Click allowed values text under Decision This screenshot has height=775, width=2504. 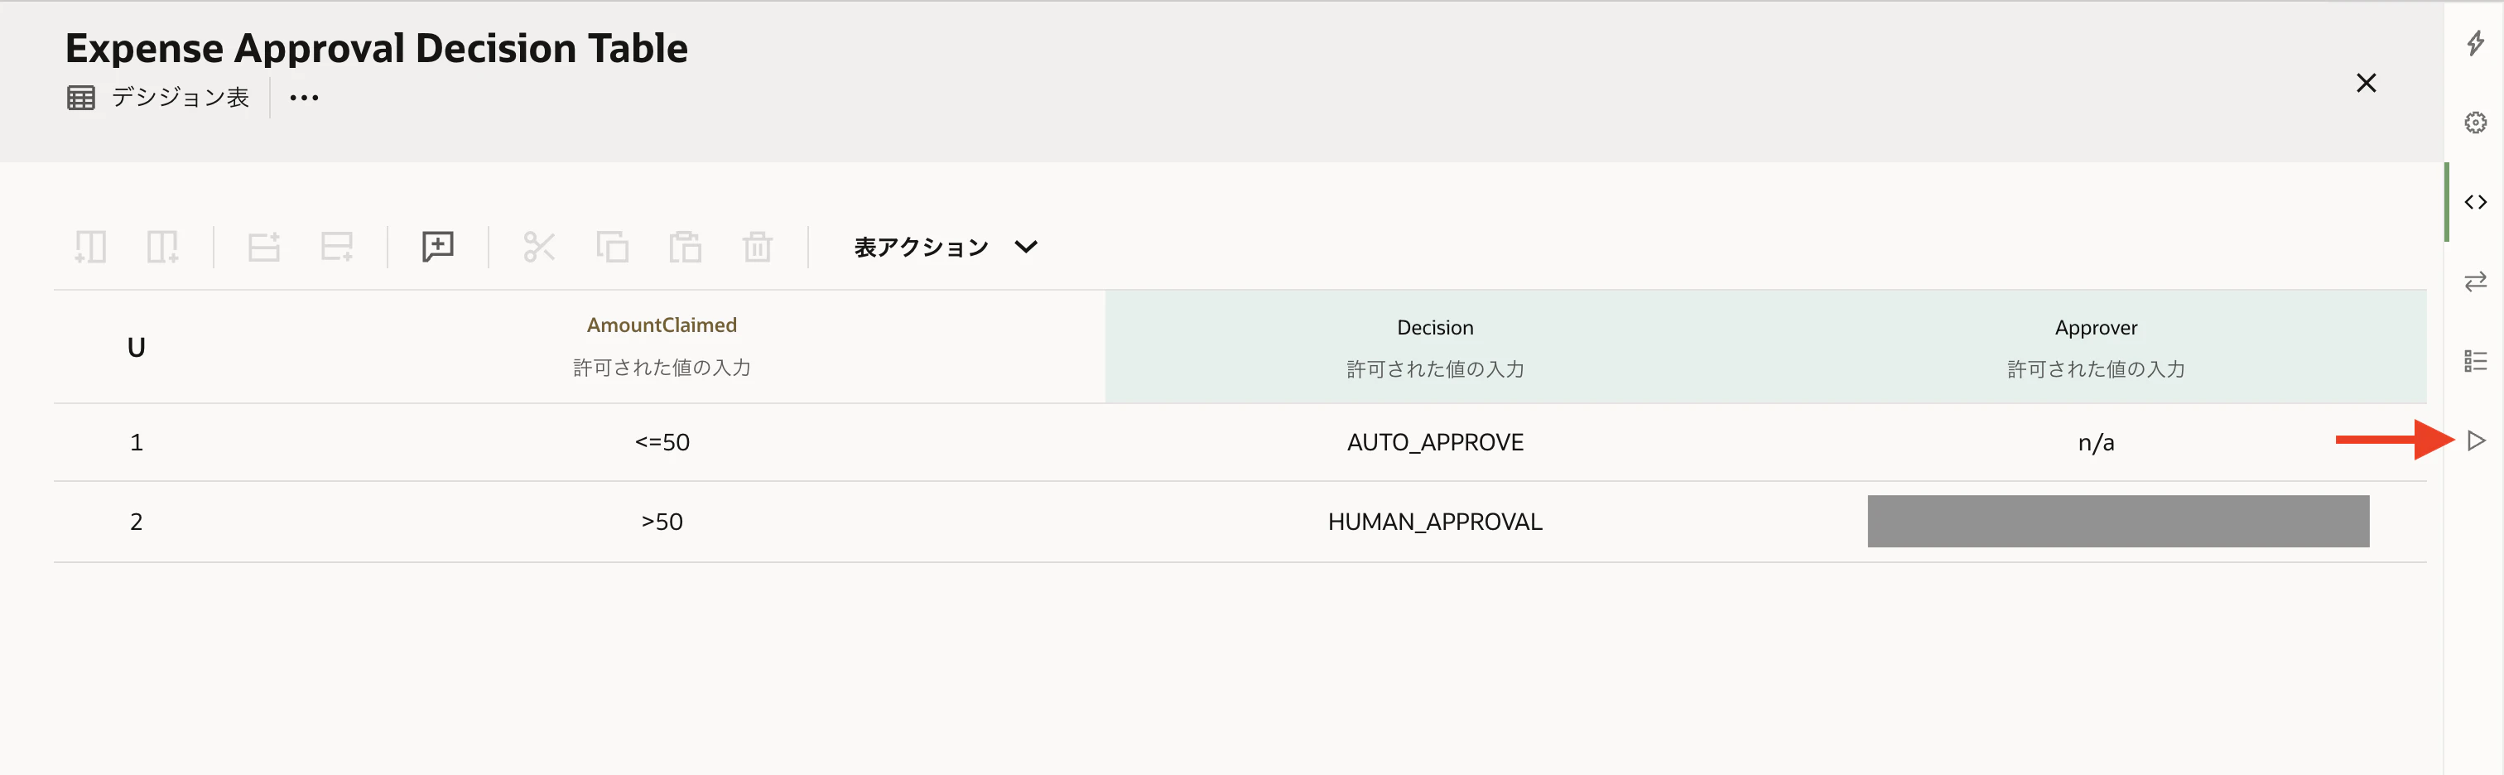(x=1435, y=369)
